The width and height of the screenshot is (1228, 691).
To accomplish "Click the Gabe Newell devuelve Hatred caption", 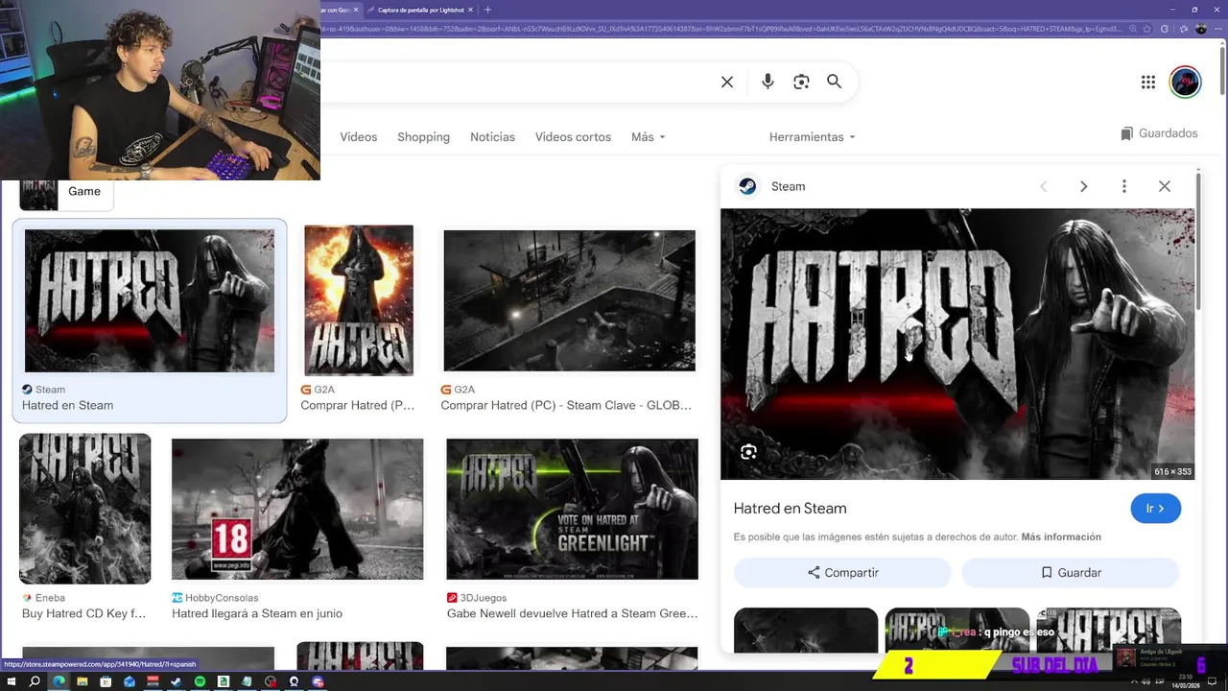I will [x=572, y=614].
